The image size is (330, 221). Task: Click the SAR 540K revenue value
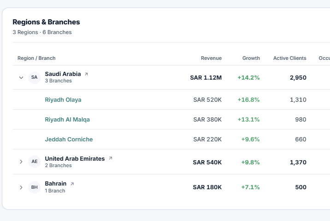207,163
